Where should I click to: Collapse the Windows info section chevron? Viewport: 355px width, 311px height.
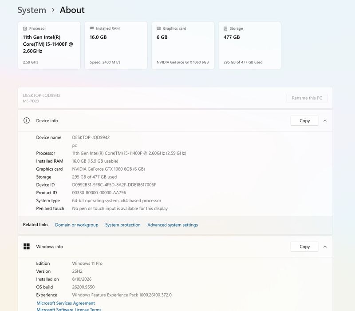325,247
